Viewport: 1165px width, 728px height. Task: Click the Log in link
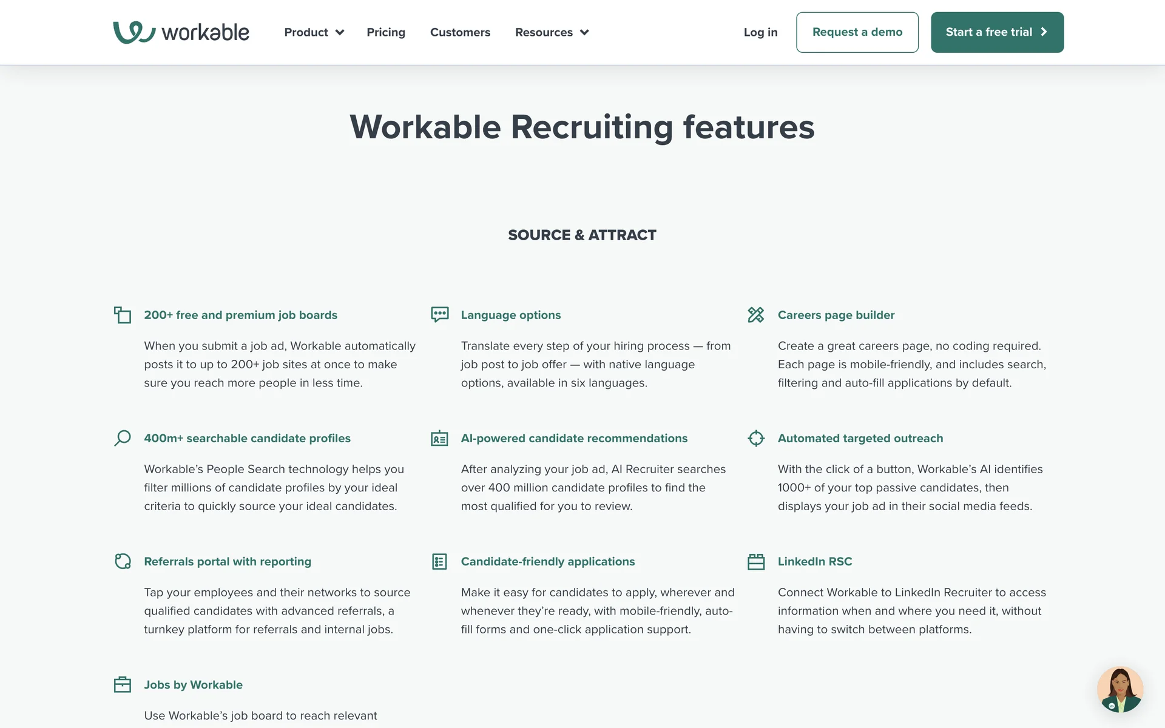[x=760, y=32]
